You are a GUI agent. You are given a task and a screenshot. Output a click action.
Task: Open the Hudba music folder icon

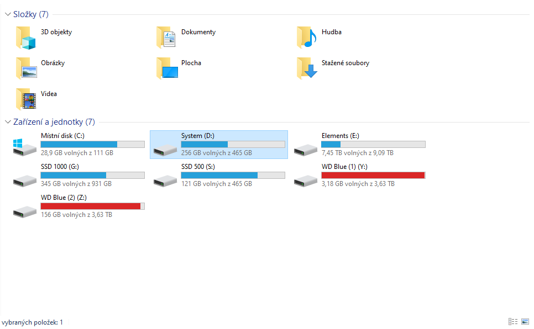pyautogui.click(x=306, y=38)
